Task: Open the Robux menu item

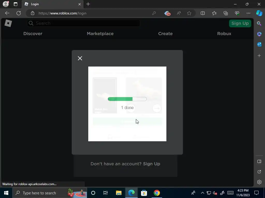Action: point(224,34)
